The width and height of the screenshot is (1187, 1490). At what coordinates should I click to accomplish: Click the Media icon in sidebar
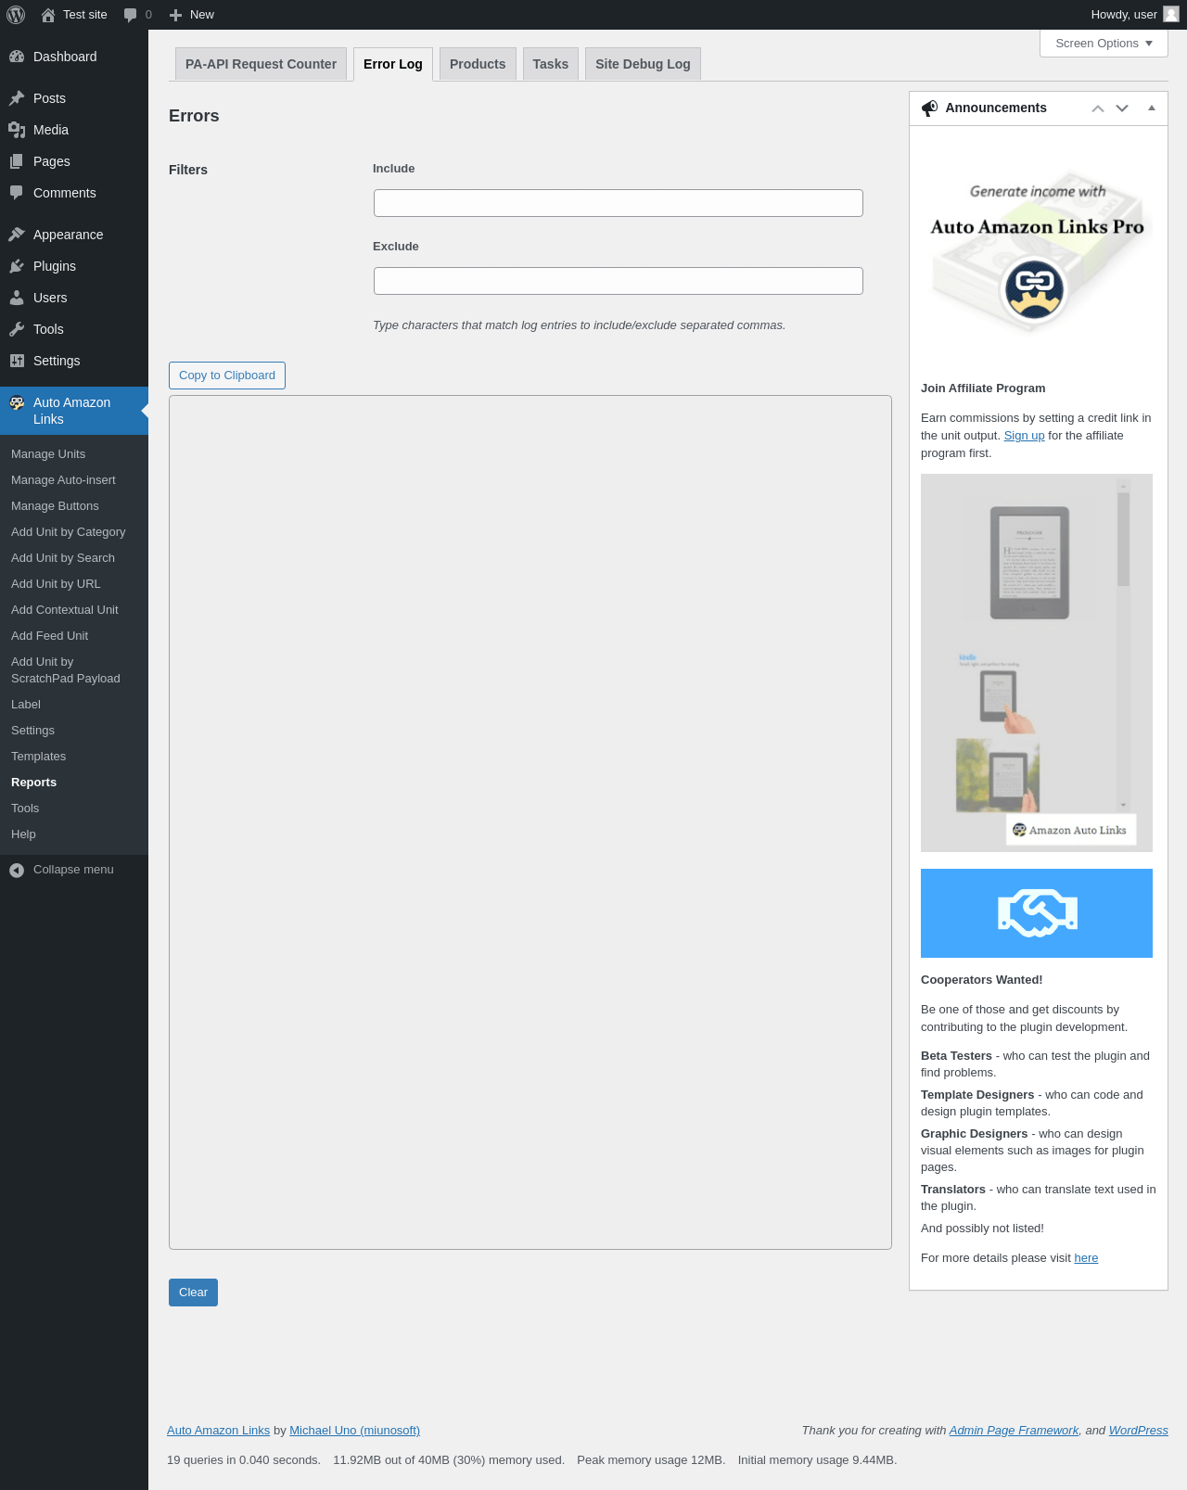[x=17, y=130]
